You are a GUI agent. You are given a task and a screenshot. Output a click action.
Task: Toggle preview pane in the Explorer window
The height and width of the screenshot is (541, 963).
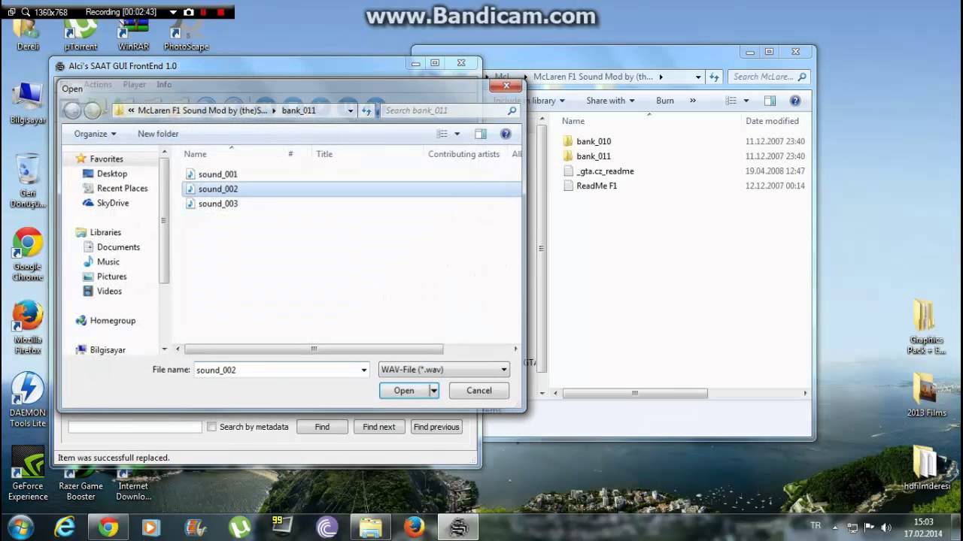pos(770,101)
